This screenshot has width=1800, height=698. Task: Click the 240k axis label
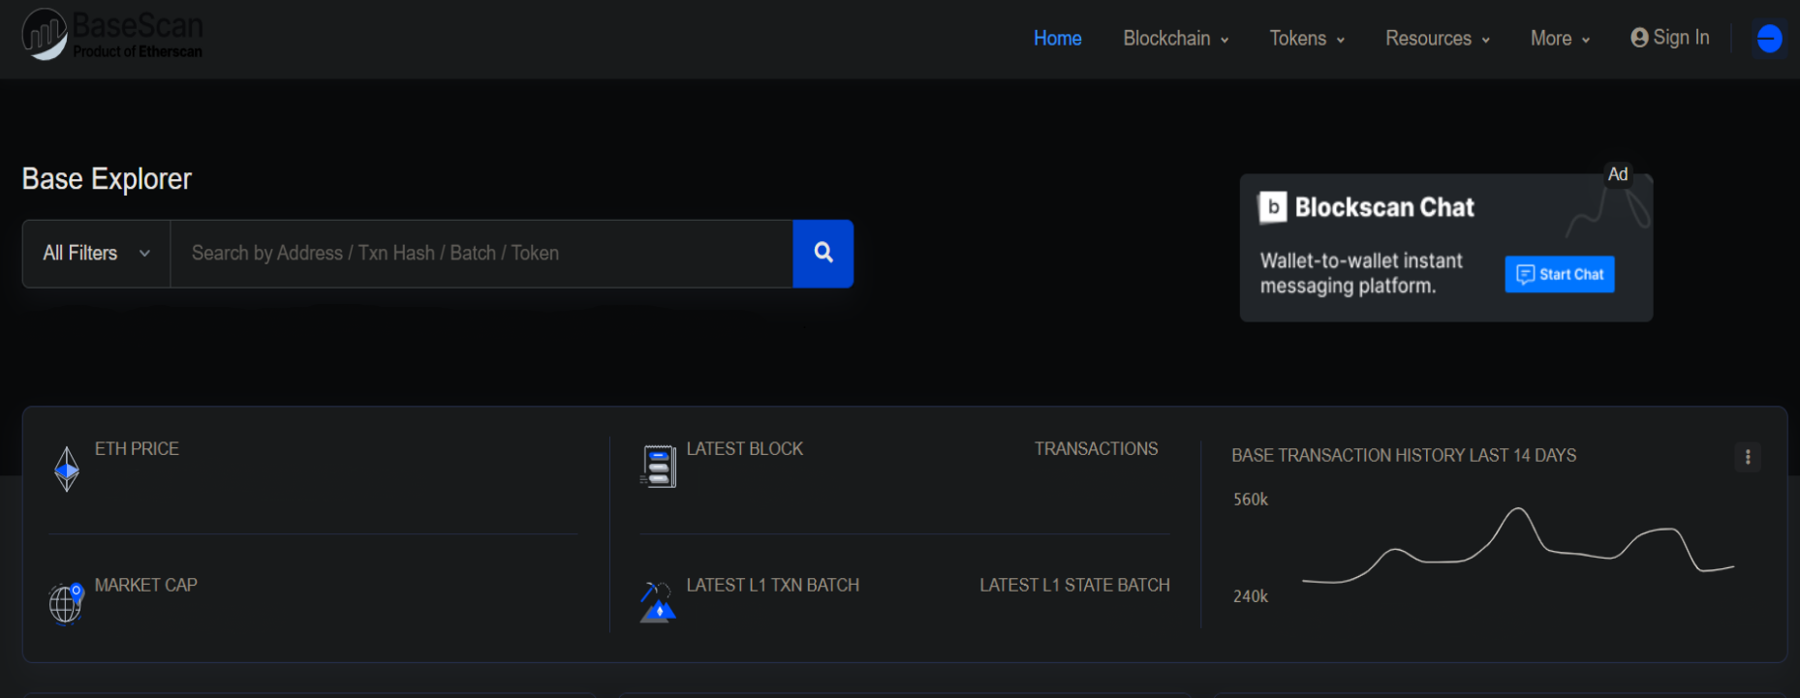point(1251,596)
